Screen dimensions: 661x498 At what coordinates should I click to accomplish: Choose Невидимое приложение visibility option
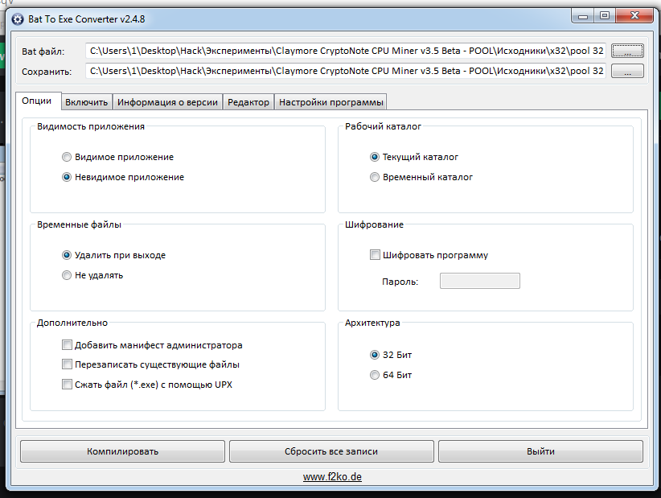[x=67, y=177]
